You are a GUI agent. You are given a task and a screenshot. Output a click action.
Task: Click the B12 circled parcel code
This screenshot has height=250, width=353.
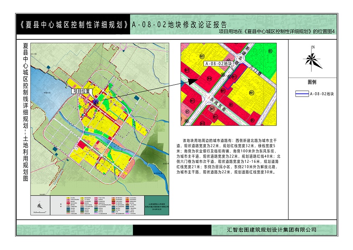202,123
